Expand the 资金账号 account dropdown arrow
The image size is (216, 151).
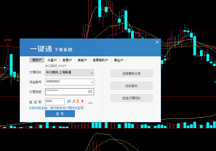pos(91,82)
